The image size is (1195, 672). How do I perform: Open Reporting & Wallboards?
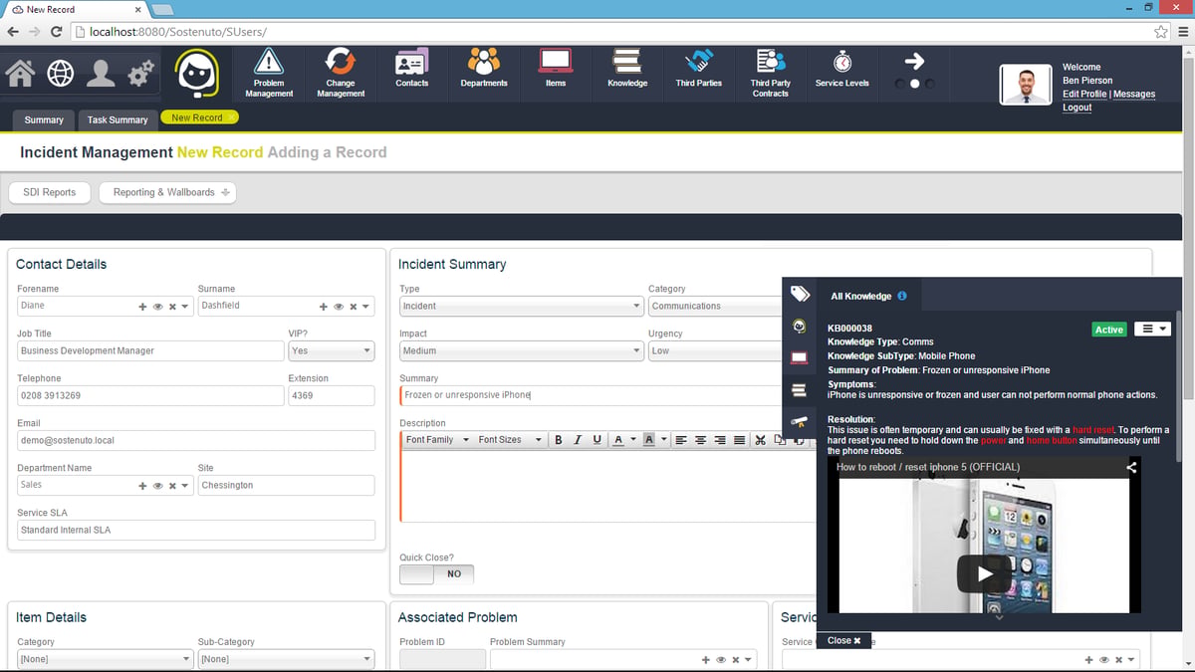point(167,192)
